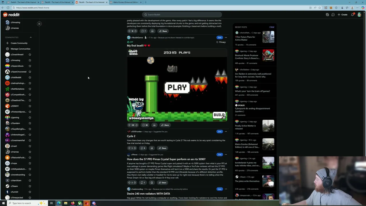Go to r/memes in the Communities list

pyautogui.click(x=15, y=152)
